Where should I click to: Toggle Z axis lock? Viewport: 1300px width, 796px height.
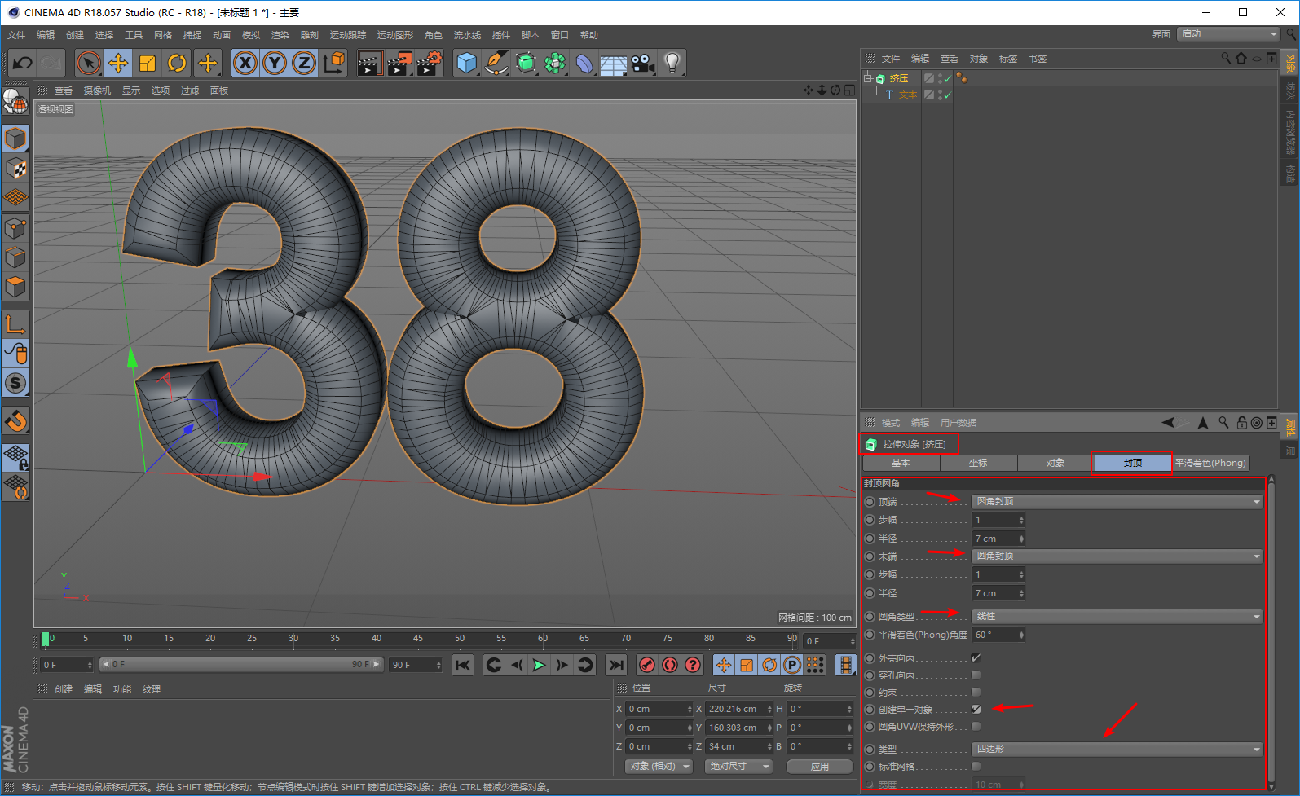(x=304, y=63)
